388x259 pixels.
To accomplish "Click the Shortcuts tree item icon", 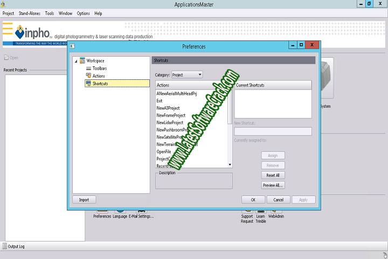I will pos(88,84).
